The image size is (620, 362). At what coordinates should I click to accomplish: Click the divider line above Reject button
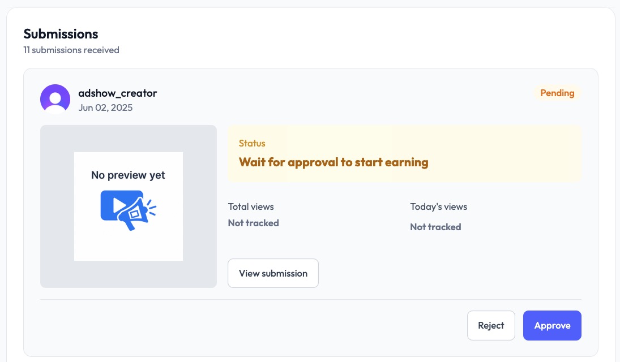coord(310,300)
